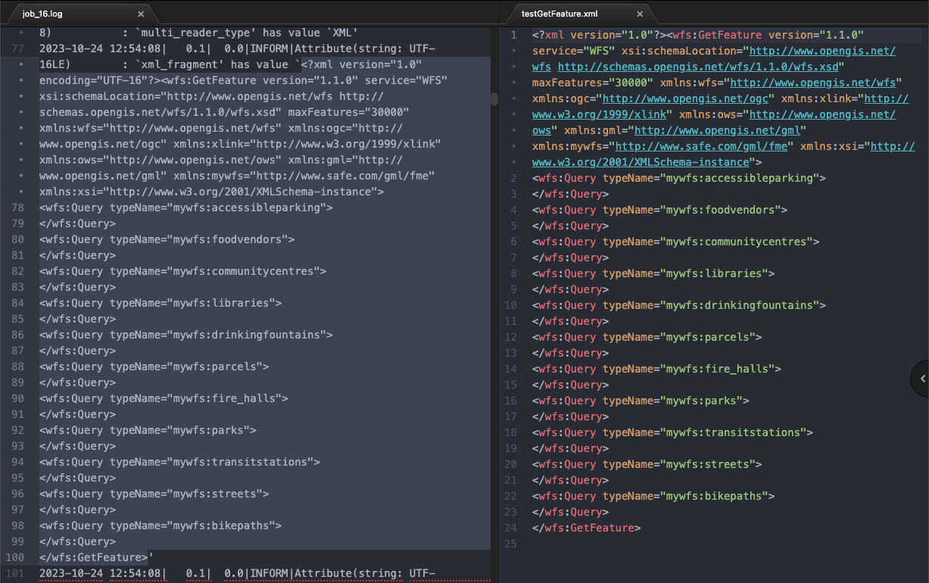The height and width of the screenshot is (583, 929).
Task: Click maxFeatures="30000" text in job_16.log
Action: coord(348,112)
